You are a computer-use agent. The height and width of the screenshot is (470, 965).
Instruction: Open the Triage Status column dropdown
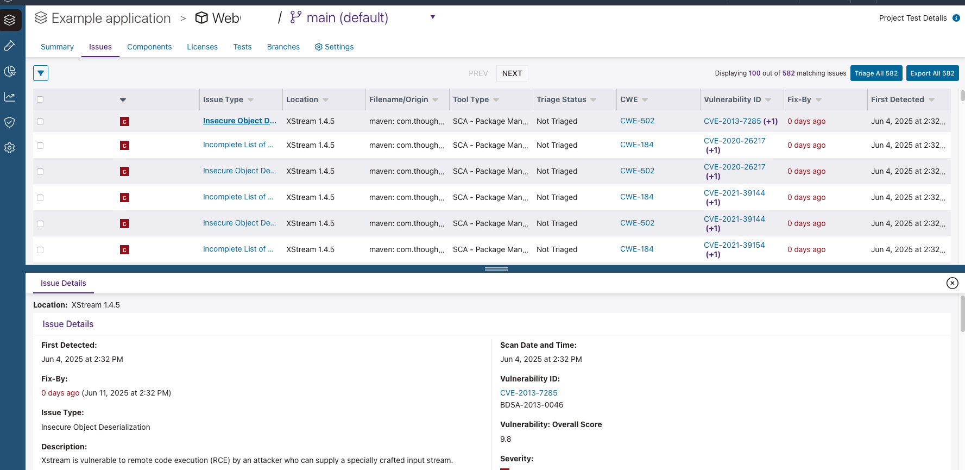click(x=593, y=100)
